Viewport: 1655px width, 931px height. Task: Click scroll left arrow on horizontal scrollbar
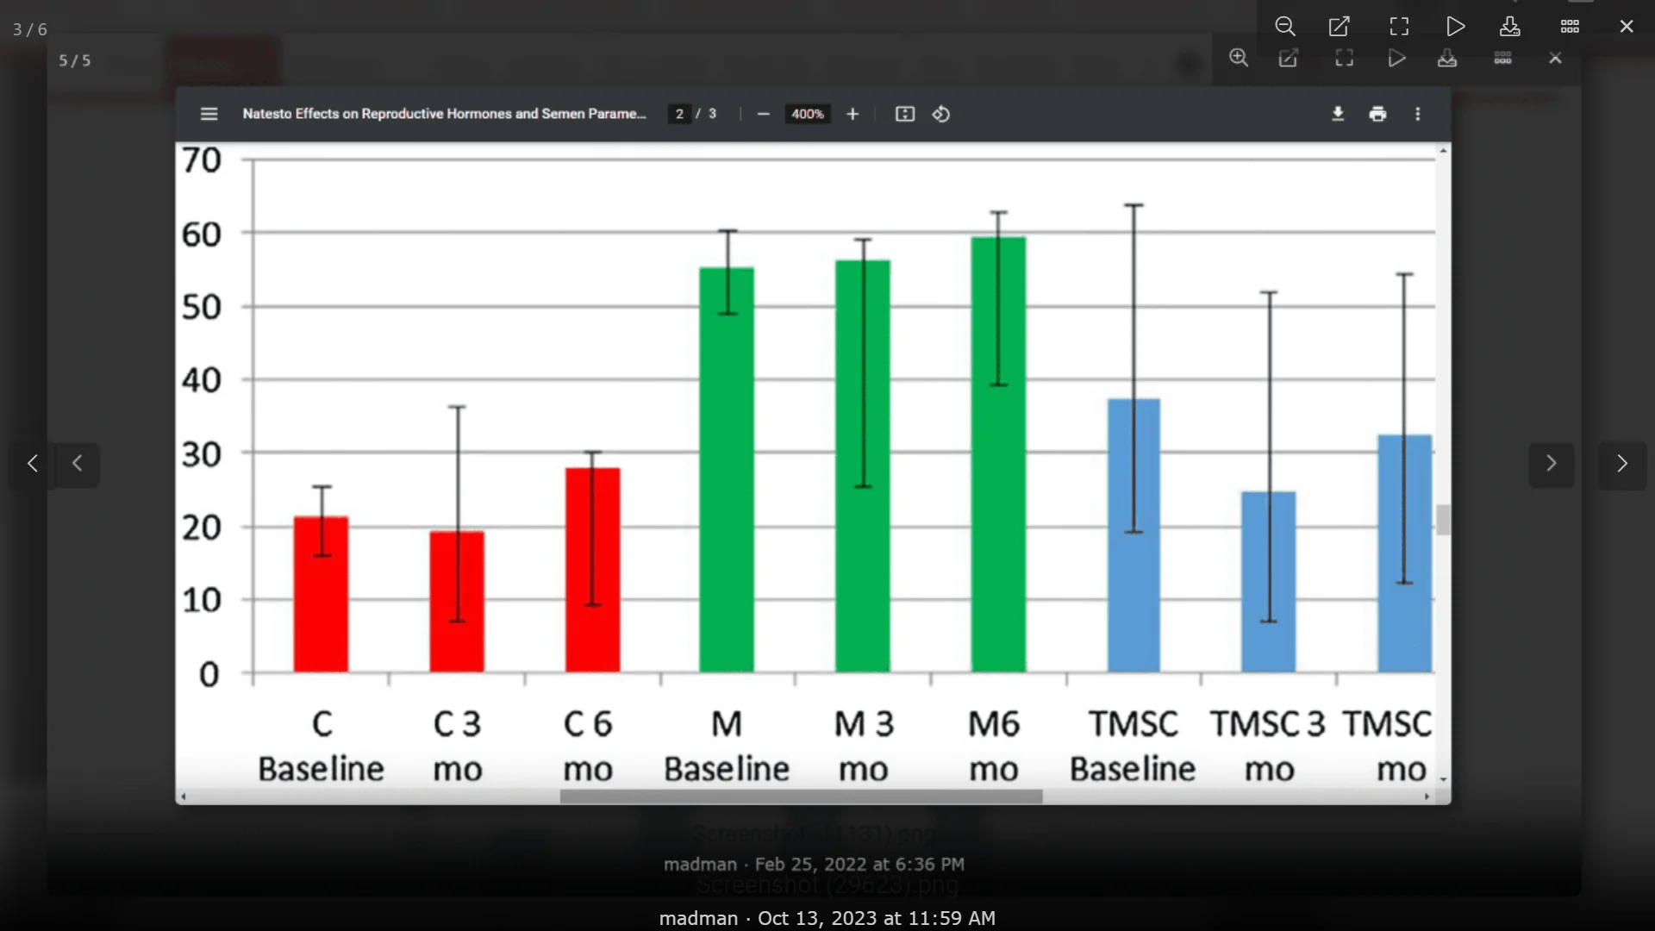183,797
